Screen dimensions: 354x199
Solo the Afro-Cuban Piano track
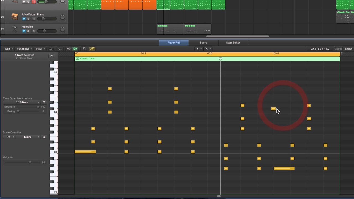(x=28, y=19)
